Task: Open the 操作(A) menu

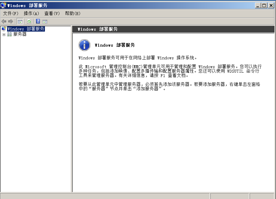Action: [31, 13]
